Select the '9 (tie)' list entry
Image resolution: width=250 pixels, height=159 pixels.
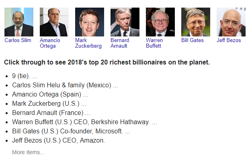[25, 76]
